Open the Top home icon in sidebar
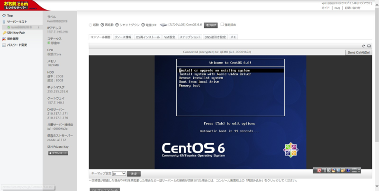379x191 pixels. [x=4, y=16]
